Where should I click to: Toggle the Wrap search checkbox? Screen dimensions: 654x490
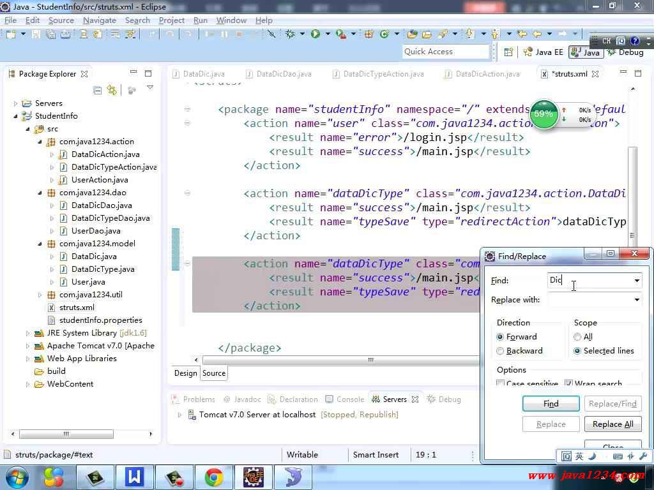tap(568, 383)
